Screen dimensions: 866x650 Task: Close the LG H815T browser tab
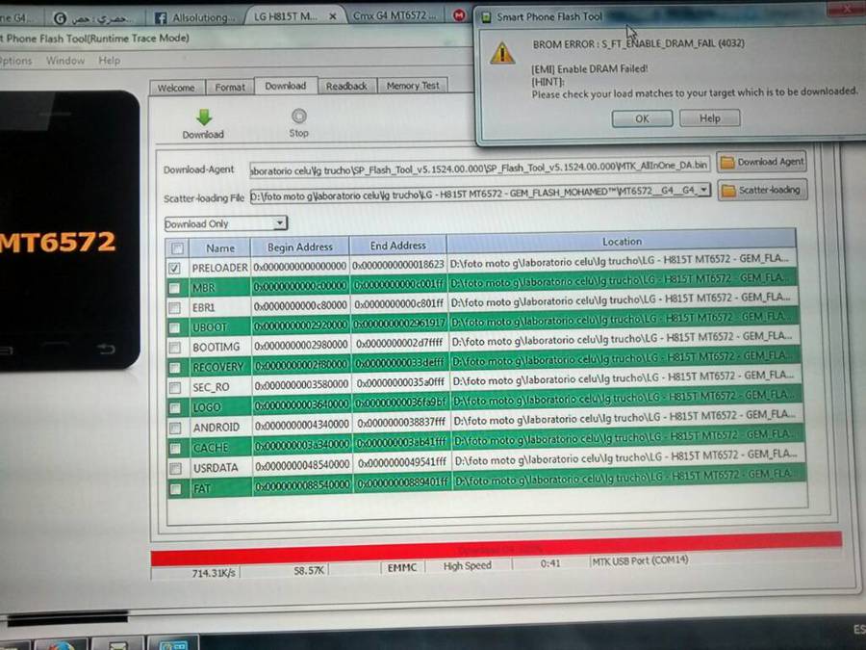(333, 16)
